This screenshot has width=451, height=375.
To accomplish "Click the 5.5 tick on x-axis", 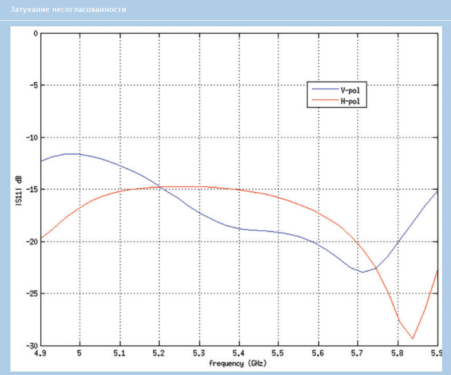I will (278, 353).
